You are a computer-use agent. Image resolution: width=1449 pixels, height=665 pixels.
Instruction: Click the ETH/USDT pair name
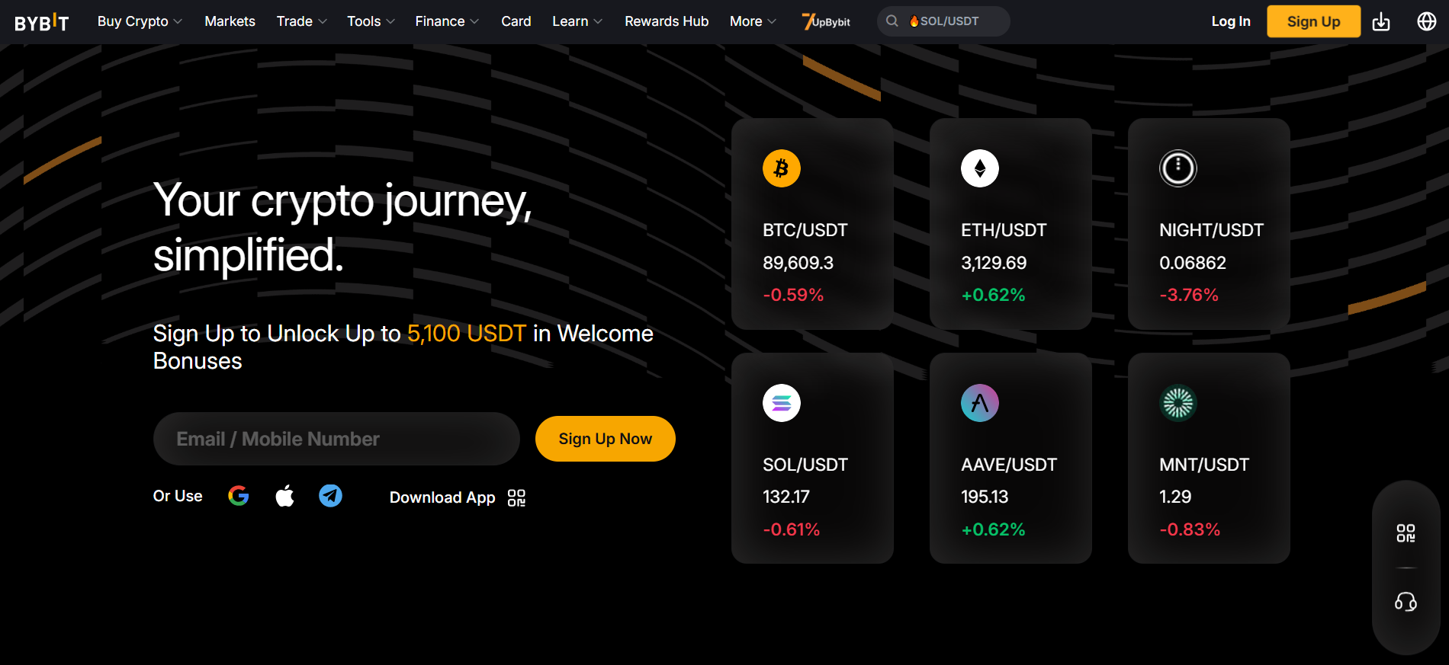click(x=1004, y=230)
